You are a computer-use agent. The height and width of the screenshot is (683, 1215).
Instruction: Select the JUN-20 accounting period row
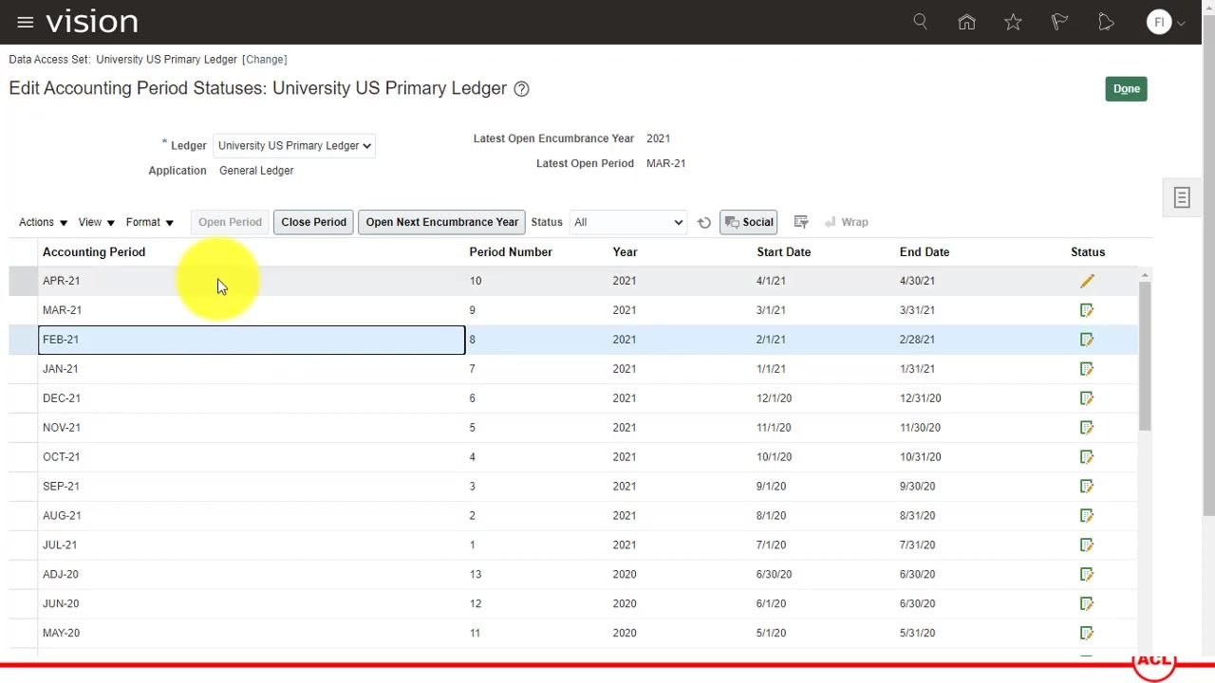pos(573,604)
